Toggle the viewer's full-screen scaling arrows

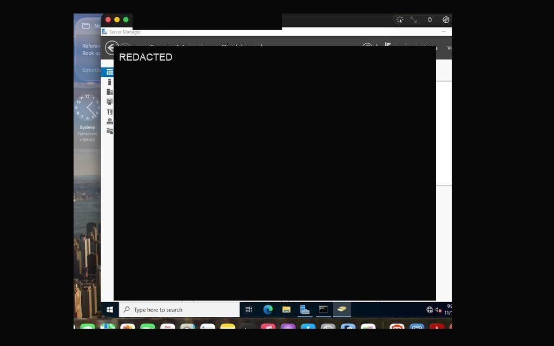tap(413, 20)
